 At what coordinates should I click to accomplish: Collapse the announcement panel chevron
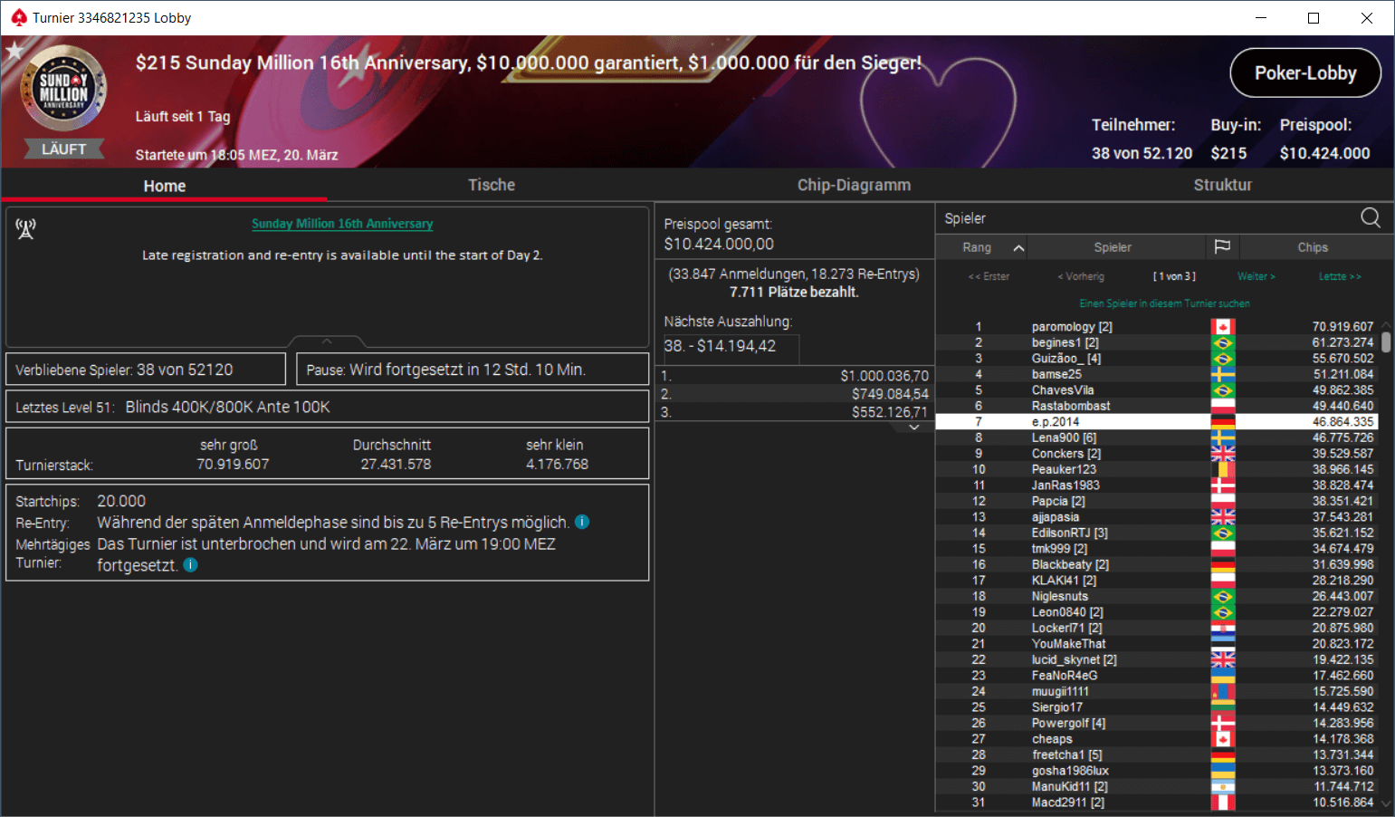327,341
